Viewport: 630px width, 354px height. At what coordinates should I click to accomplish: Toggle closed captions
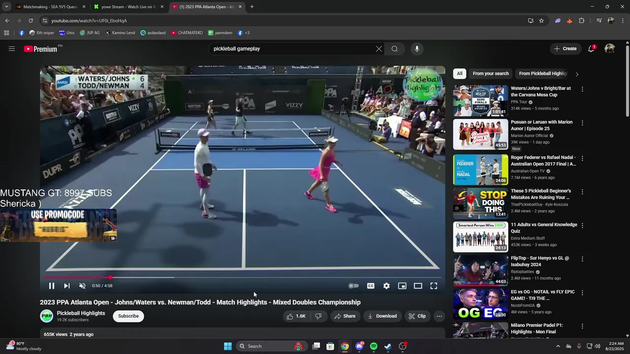(371, 286)
